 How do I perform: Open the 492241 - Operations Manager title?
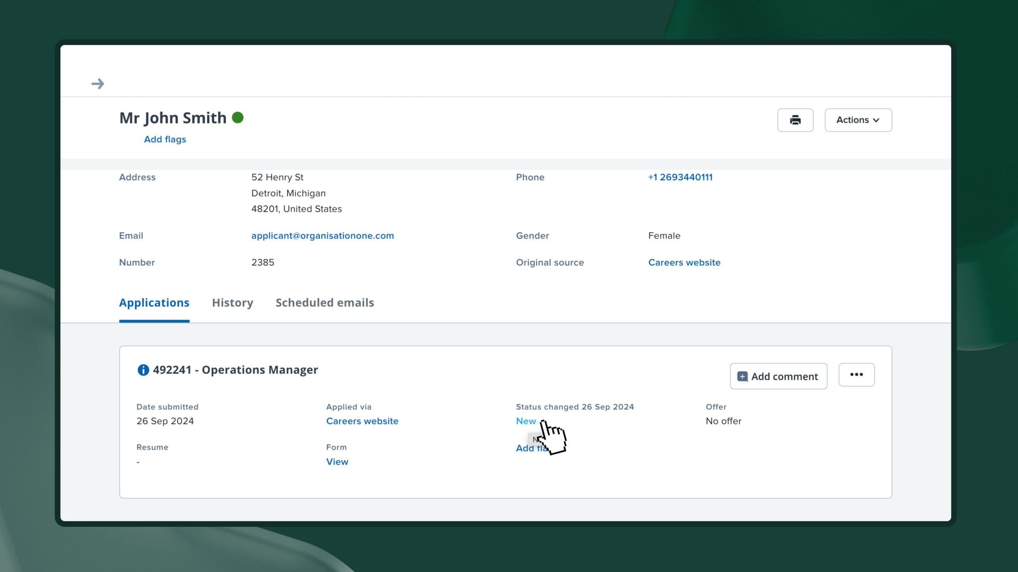pyautogui.click(x=235, y=370)
